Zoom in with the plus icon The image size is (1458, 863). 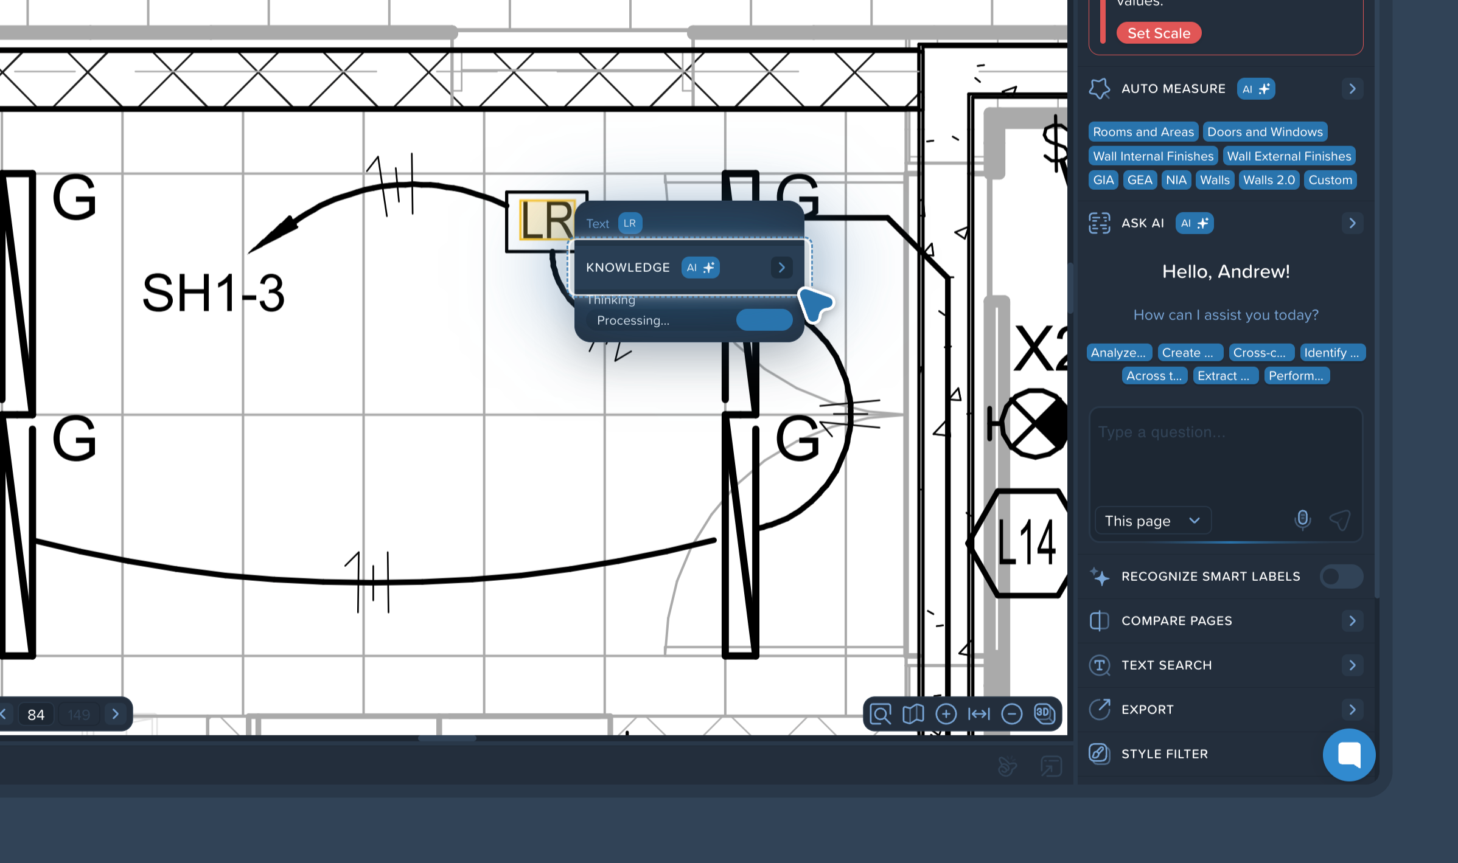coord(946,713)
